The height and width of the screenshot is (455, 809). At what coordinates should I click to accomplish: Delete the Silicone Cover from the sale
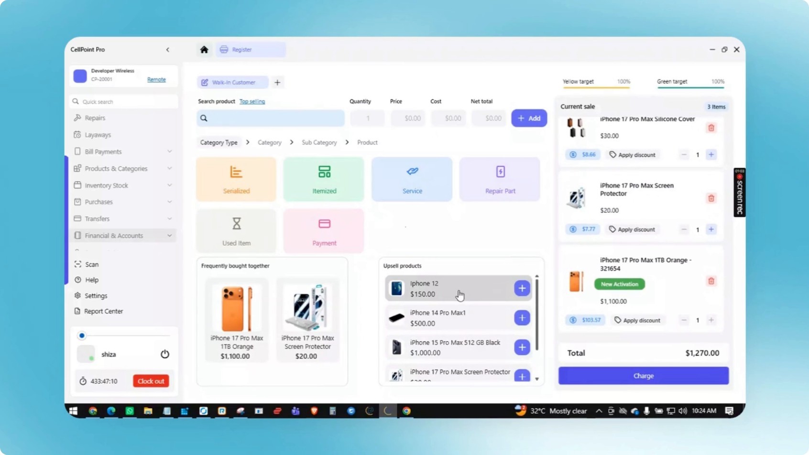tap(711, 128)
